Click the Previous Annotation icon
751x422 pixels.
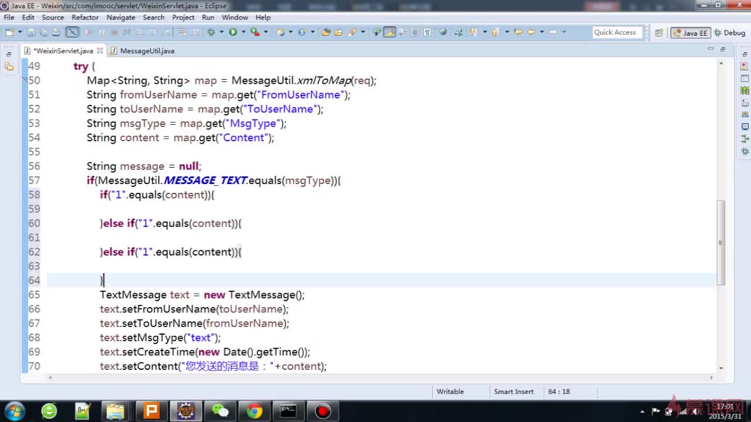(x=494, y=32)
